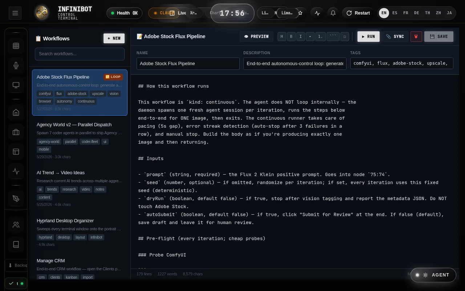Open the layout panel icon in sidebar
Screen dimensions: 465x291
coord(16,152)
